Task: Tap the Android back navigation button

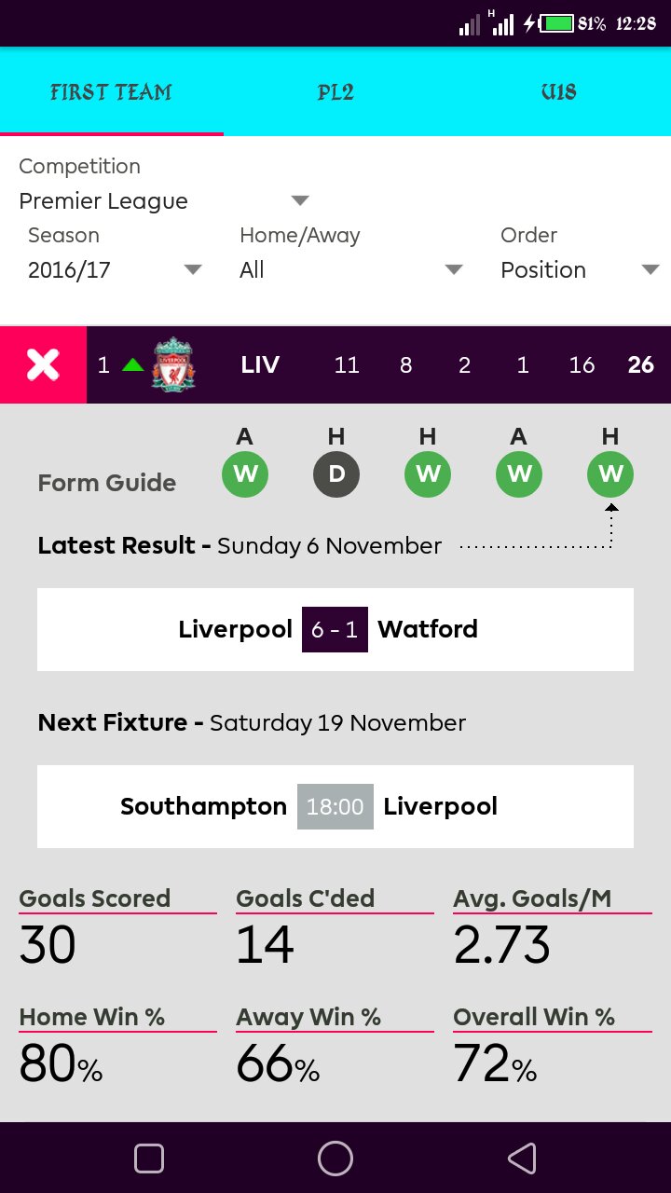Action: pyautogui.click(x=522, y=1158)
